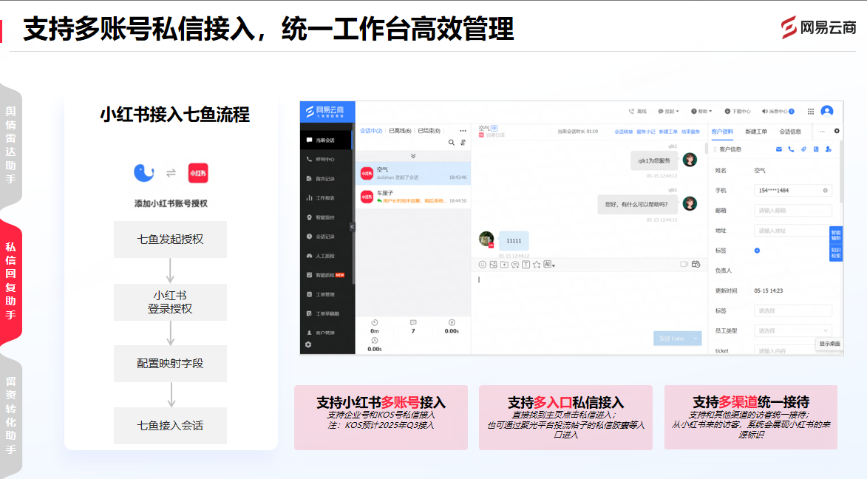This screenshot has height=479, width=867.
Task: Open the AI dropdown in chat toolbar
Action: 549,265
